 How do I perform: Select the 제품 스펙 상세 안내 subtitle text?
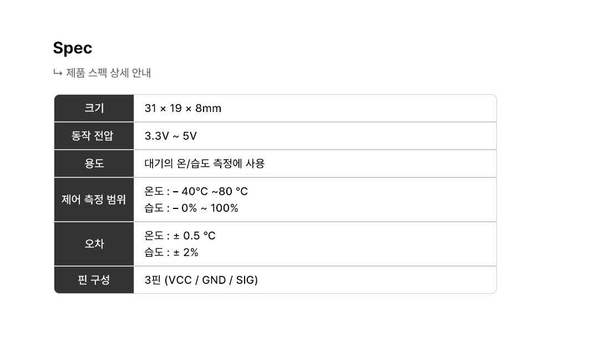(109, 73)
